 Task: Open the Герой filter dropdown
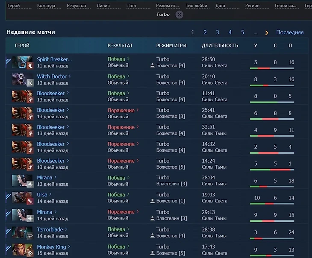point(14,6)
